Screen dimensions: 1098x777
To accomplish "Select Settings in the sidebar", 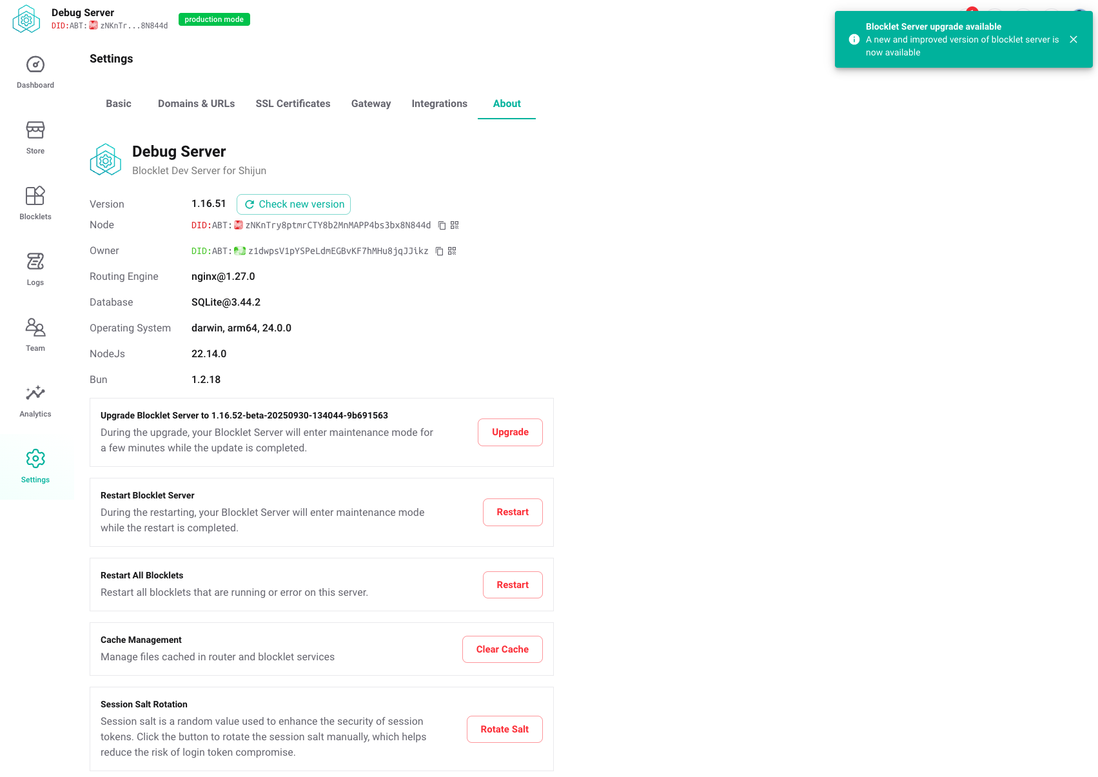I will tap(35, 465).
